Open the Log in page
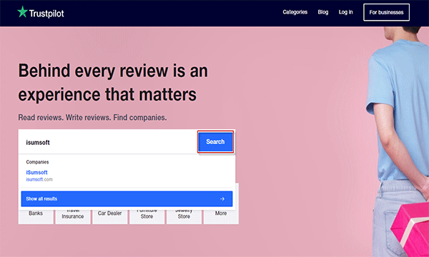 (x=345, y=12)
